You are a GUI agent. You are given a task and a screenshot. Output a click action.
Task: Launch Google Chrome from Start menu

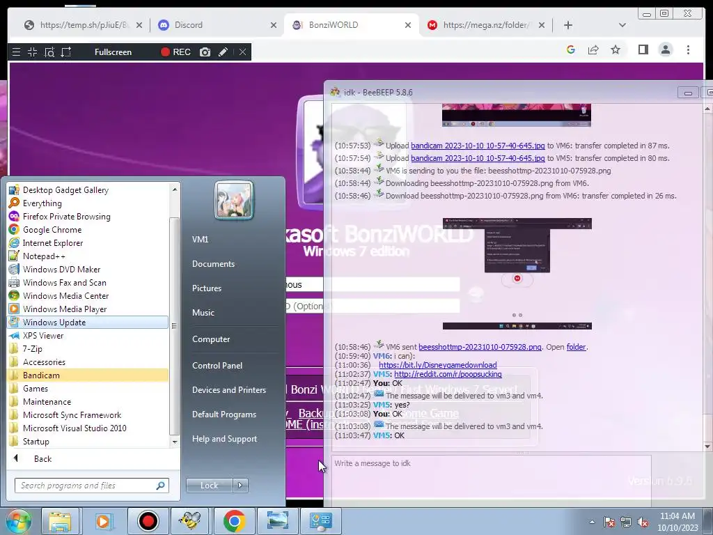pos(88,229)
